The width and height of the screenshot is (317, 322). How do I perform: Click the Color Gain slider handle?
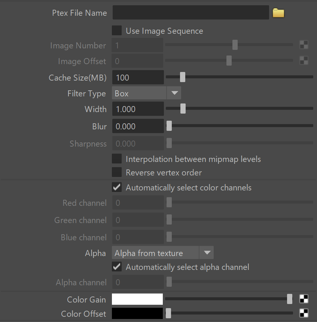click(290, 299)
